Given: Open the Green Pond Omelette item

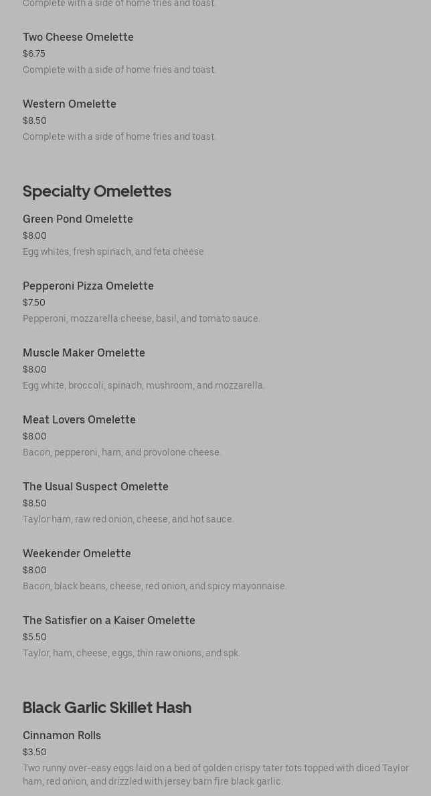Looking at the screenshot, I should [78, 219].
